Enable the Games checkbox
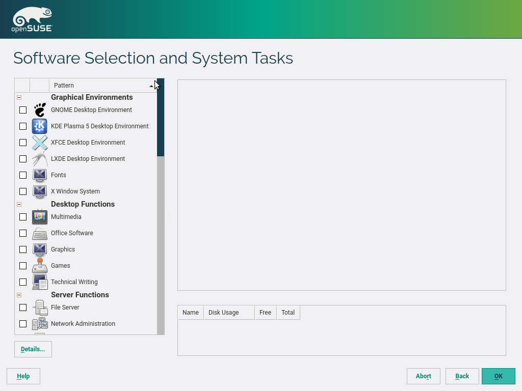Image resolution: width=522 pixels, height=391 pixels. pyautogui.click(x=23, y=266)
